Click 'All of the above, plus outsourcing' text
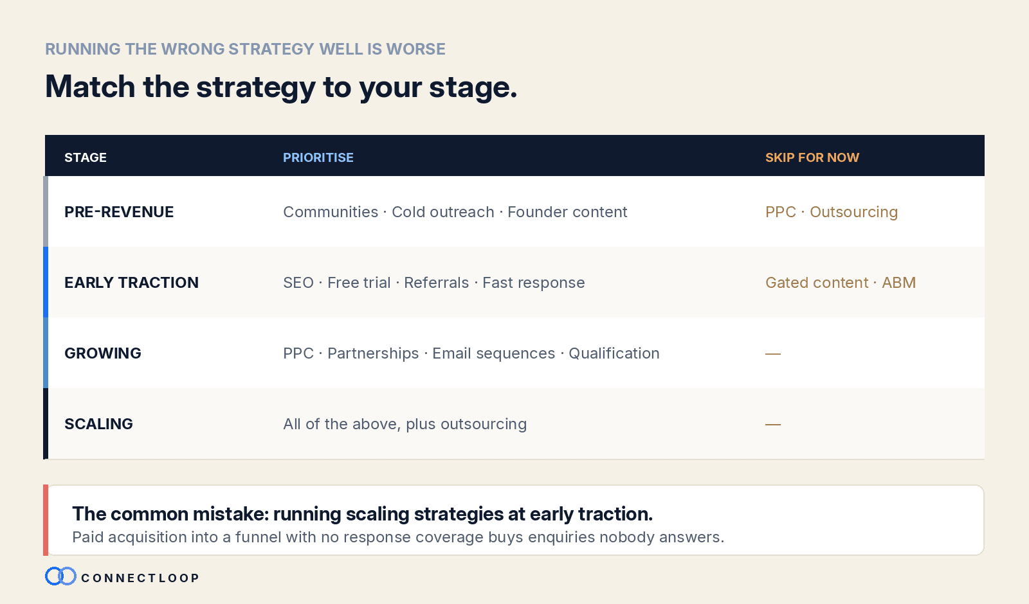Screen dimensions: 1029x604 point(405,424)
